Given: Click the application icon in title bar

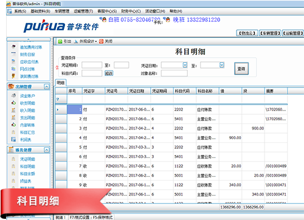Looking at the screenshot, I should (x=9, y=4).
